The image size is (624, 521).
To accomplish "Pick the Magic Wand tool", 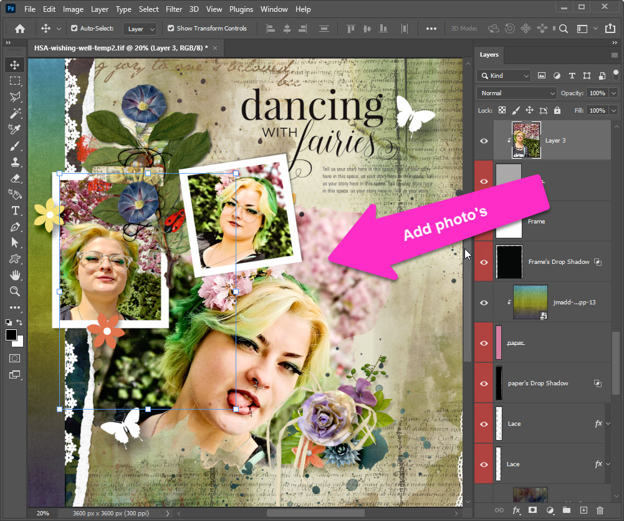I will (x=15, y=113).
